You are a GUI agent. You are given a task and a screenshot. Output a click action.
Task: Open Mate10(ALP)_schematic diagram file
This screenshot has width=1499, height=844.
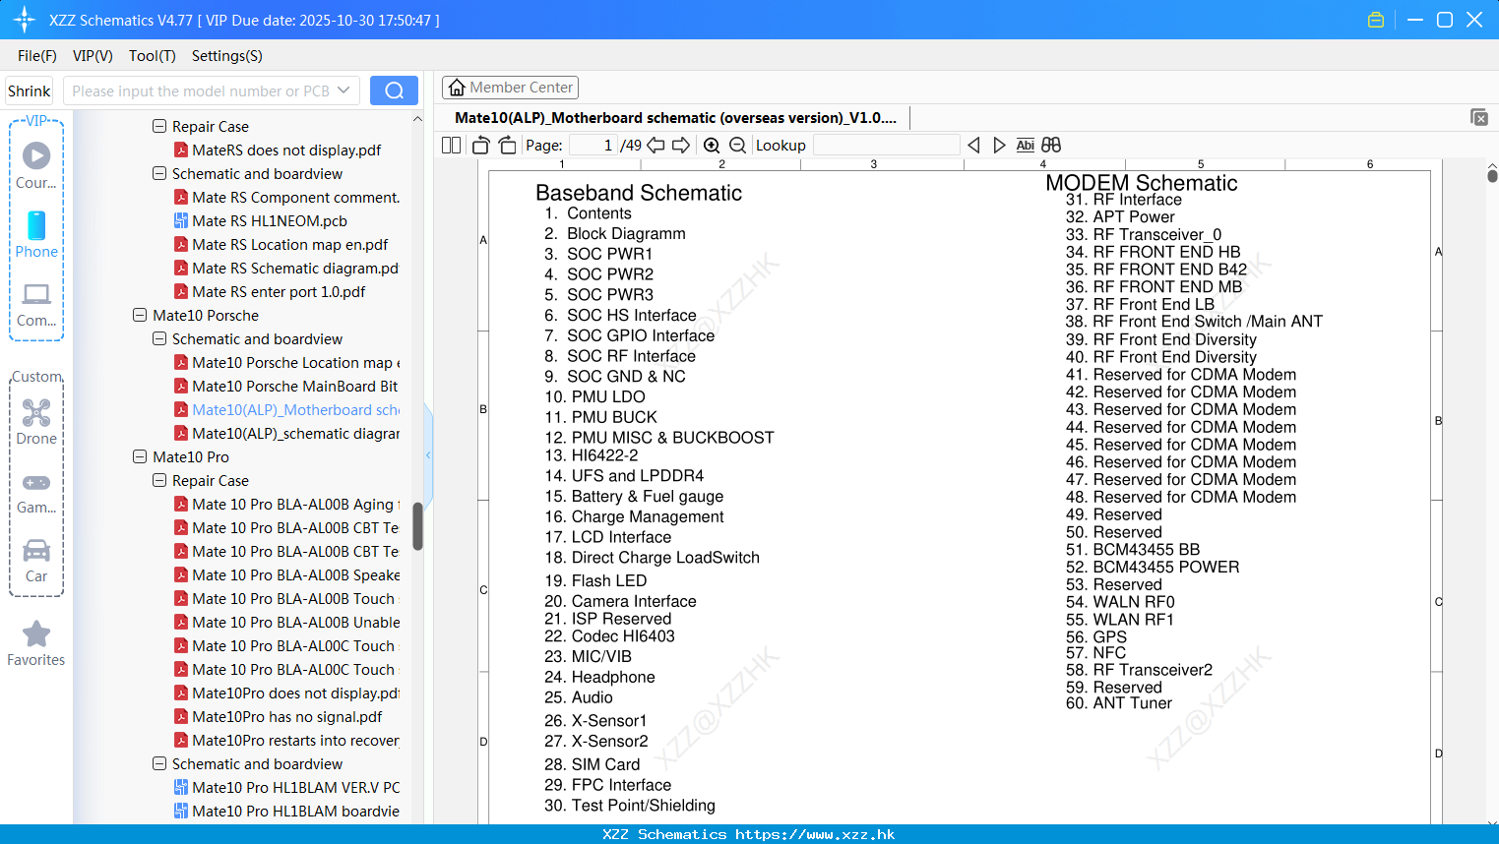(x=287, y=433)
